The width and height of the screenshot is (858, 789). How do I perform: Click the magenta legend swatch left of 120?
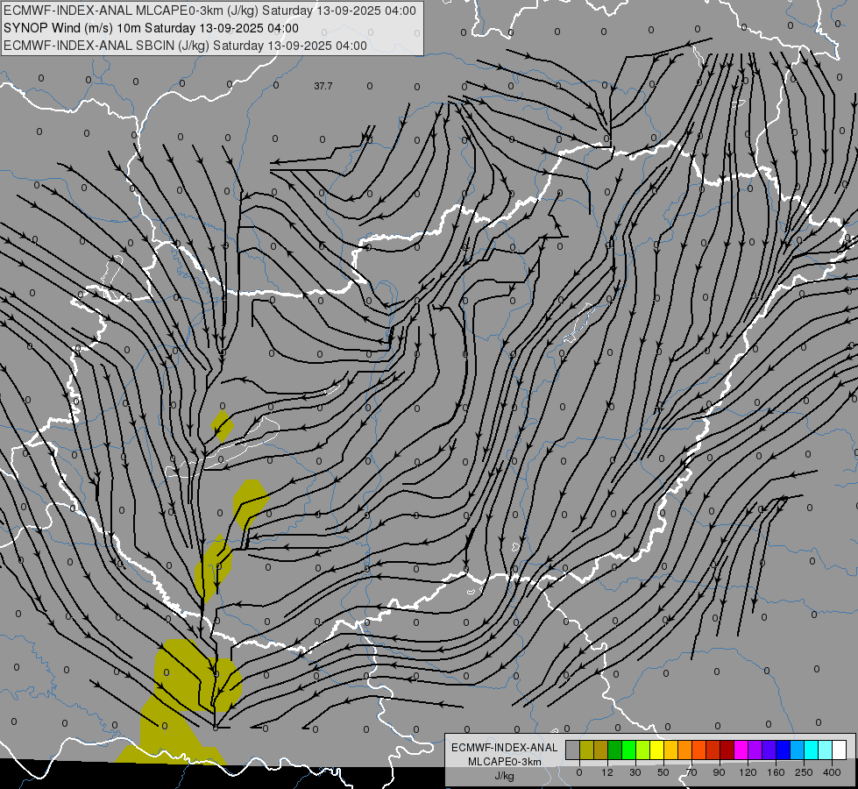coord(741,750)
